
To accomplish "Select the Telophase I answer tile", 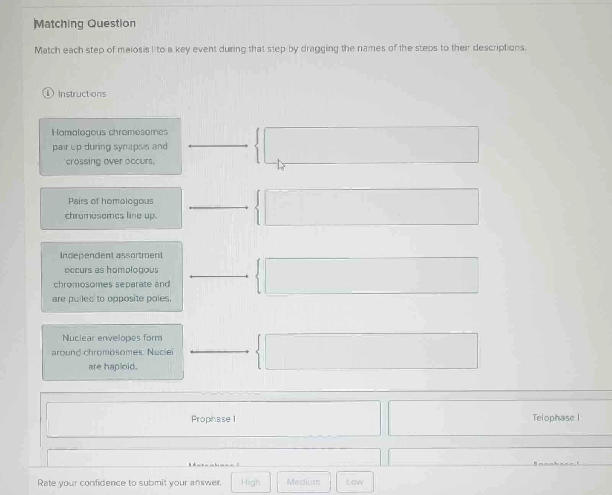I will 500,418.
